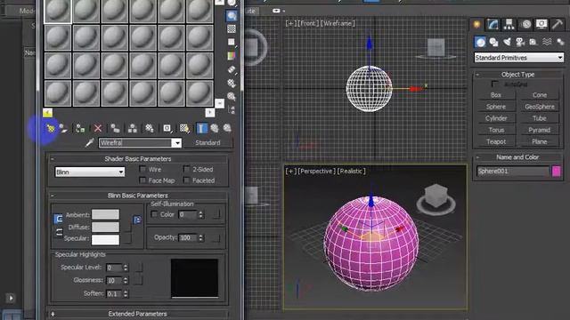Open the Motion command panel tab
The image size is (570, 320).
coord(525,24)
